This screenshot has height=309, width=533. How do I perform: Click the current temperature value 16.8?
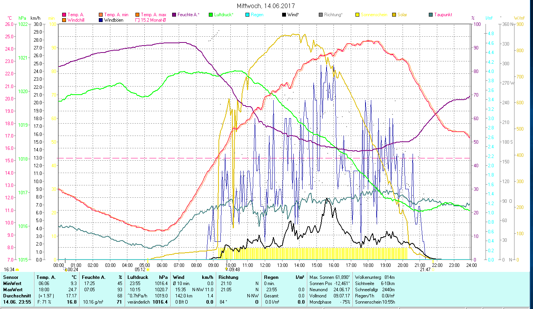coord(72,302)
